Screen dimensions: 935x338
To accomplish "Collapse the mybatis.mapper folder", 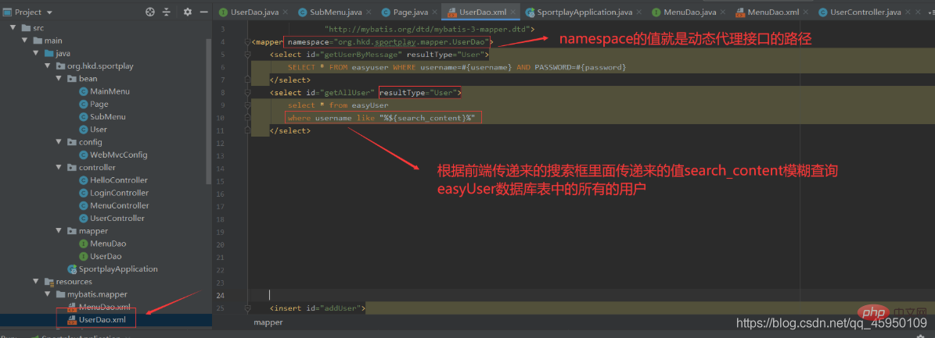I will (47, 294).
